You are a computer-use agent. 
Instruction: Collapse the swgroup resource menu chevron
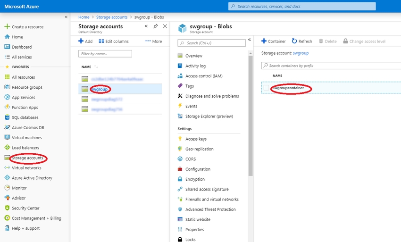point(250,40)
